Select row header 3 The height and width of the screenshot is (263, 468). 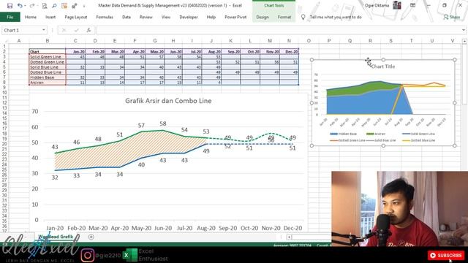[4, 57]
